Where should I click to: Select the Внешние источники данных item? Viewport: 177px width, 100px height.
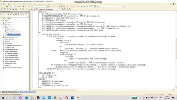tap(14, 68)
